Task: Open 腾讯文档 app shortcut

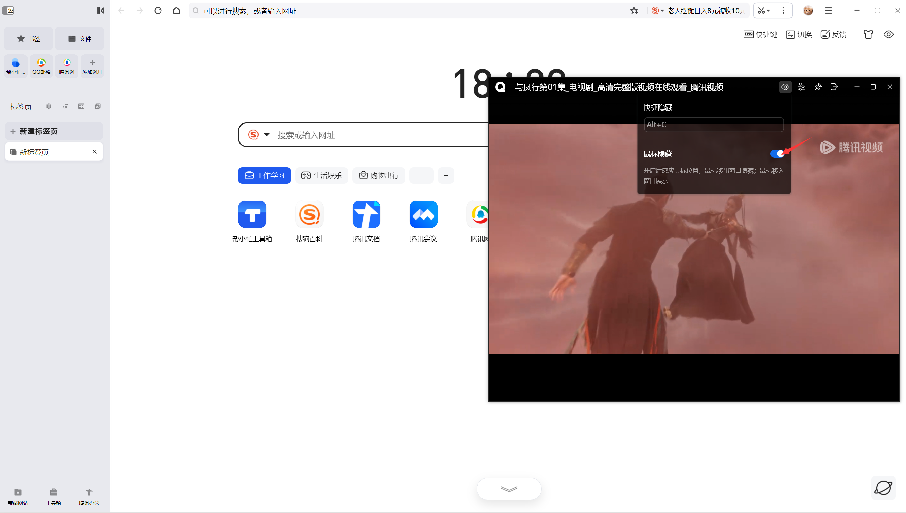Action: coord(366,213)
